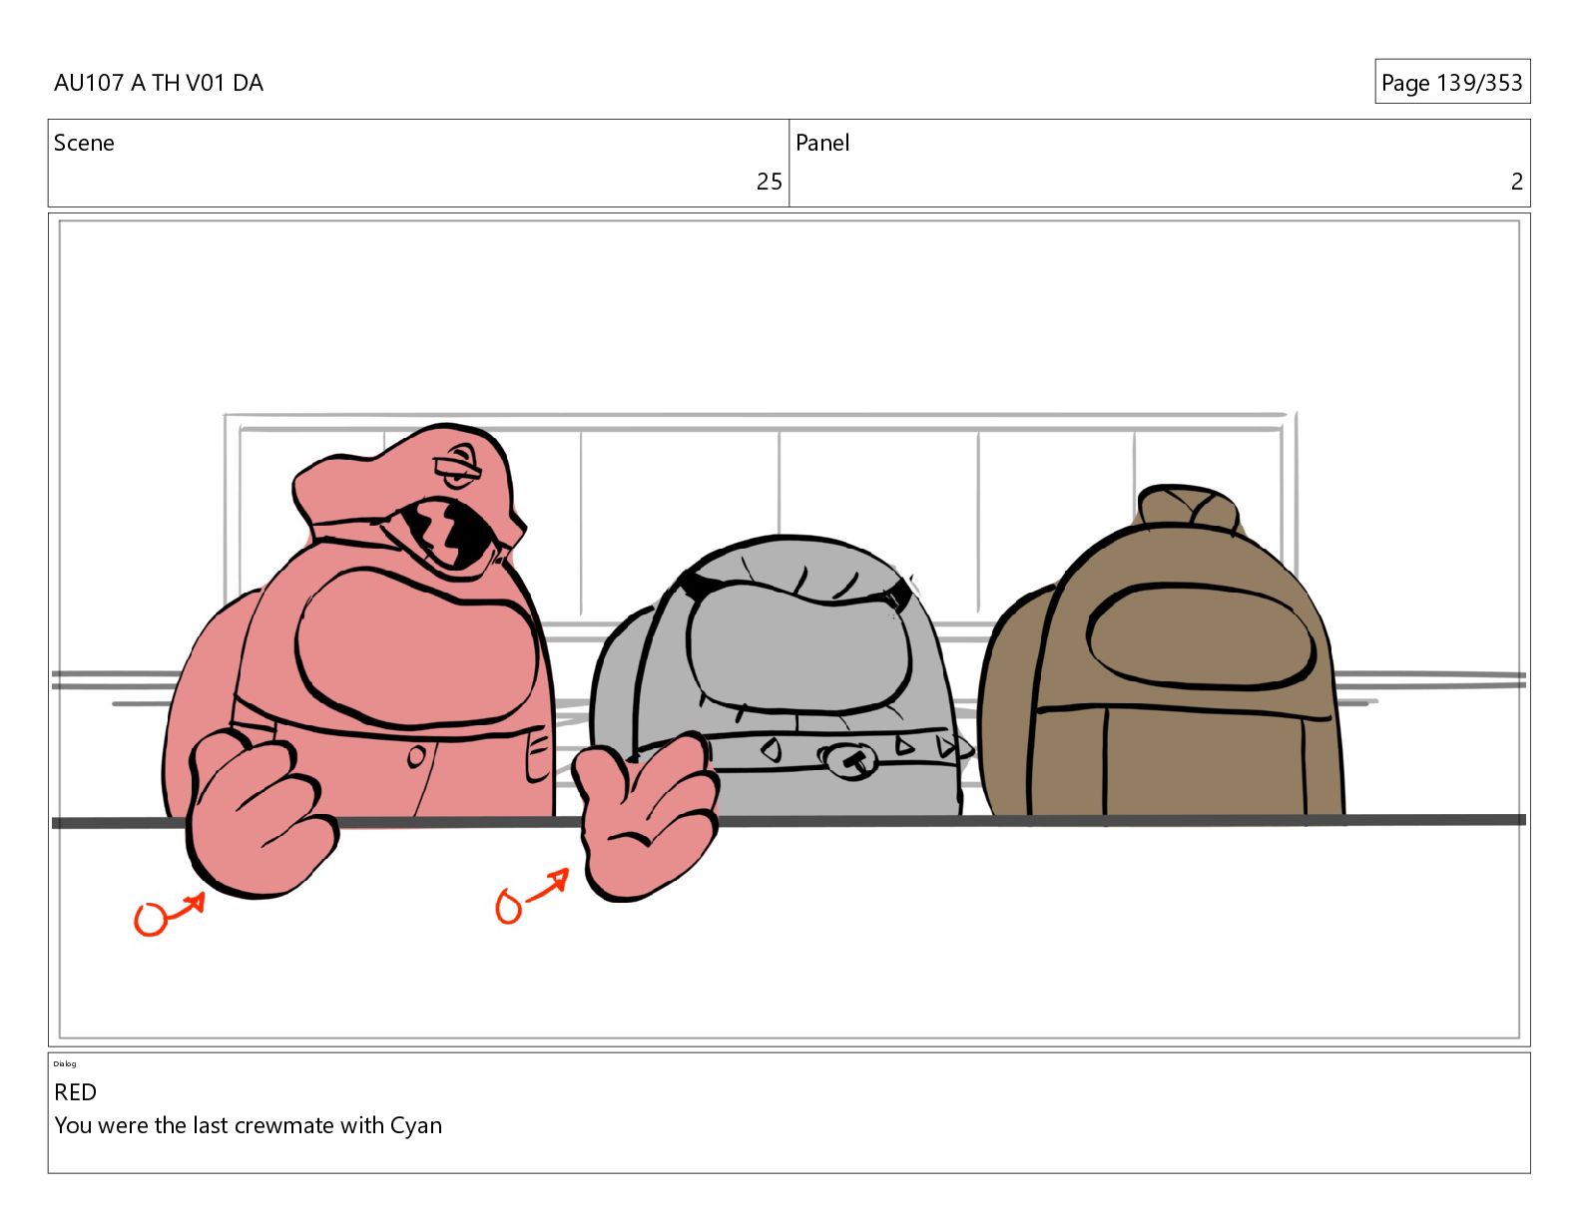Click the speaker name 'RED'
This screenshot has width=1581, height=1221.
[76, 1092]
